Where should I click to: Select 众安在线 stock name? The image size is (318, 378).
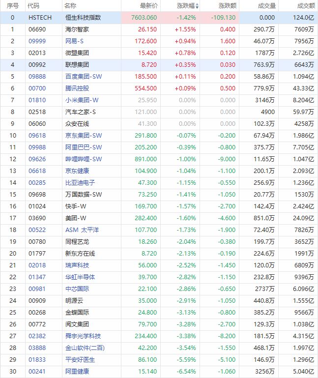(x=77, y=124)
